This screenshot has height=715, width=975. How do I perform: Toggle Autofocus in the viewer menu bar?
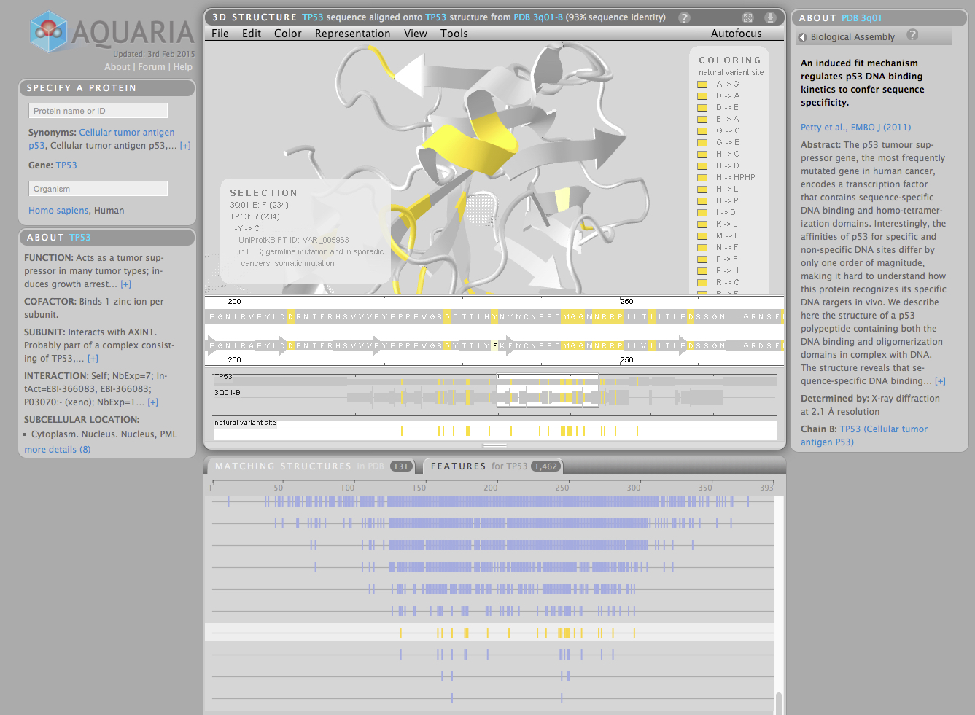coord(736,34)
